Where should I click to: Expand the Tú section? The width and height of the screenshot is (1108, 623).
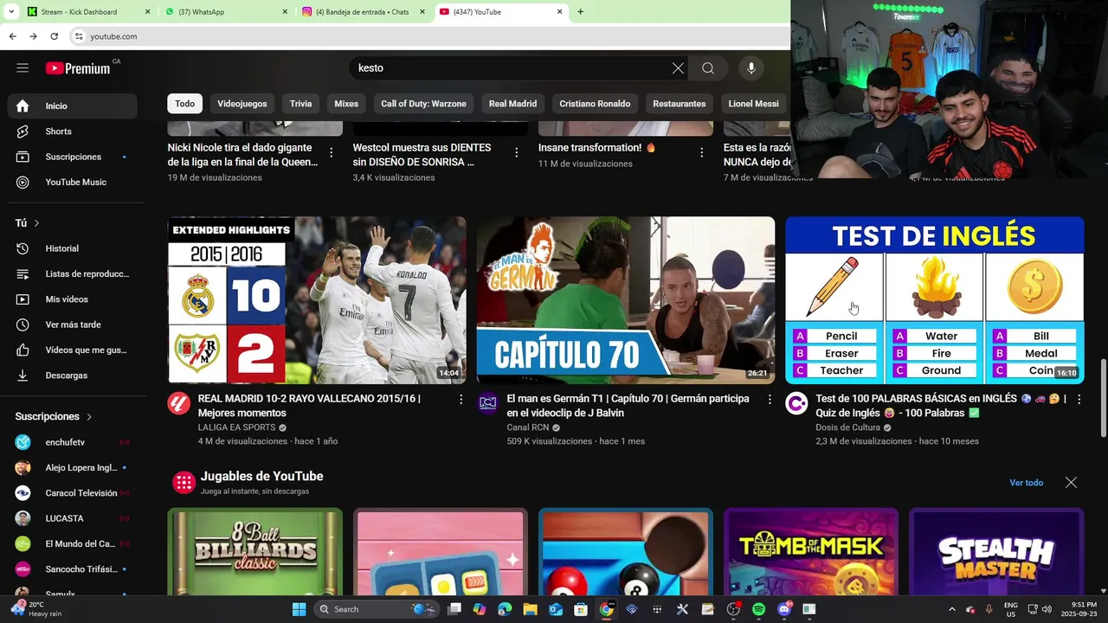click(x=28, y=223)
